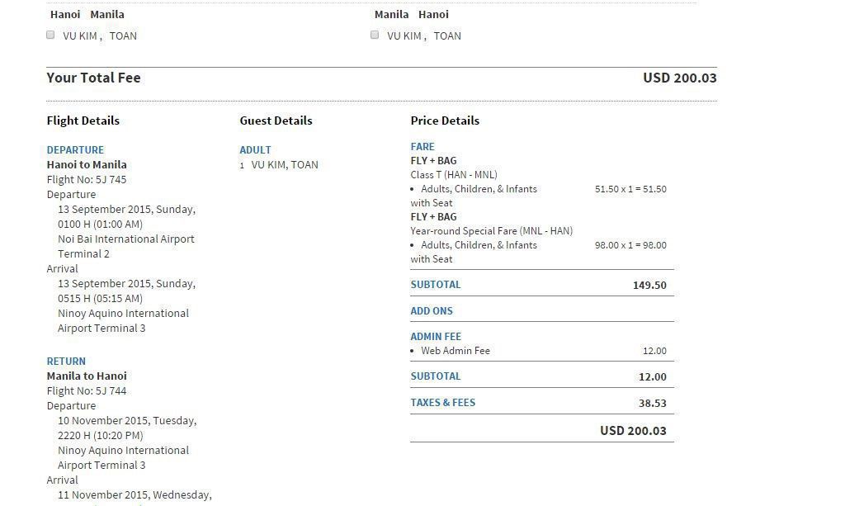
Task: Expand the ADD ONS row
Action: tap(432, 310)
